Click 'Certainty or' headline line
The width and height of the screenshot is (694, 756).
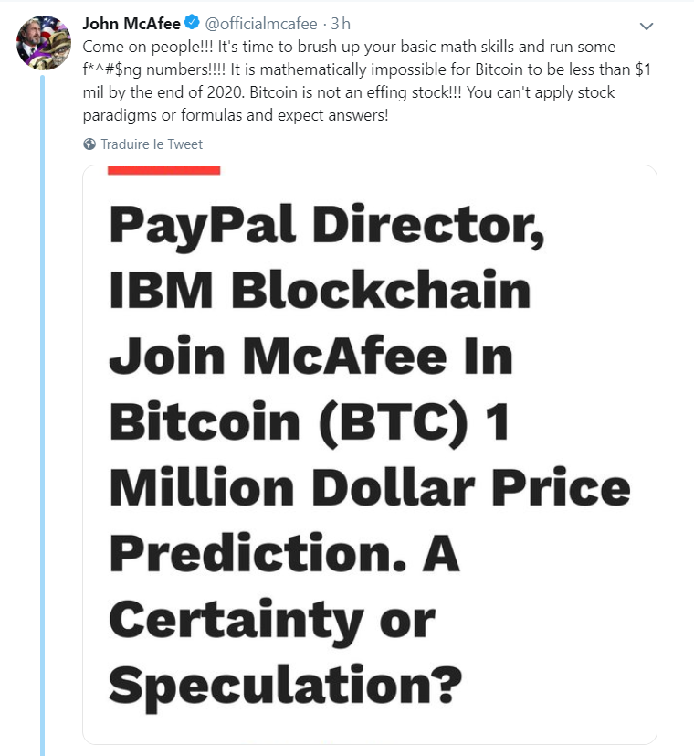272,619
